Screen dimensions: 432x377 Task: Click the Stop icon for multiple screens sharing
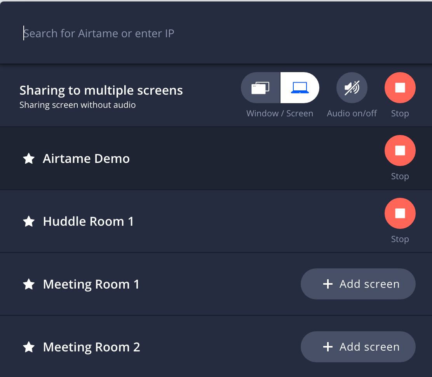(400, 88)
